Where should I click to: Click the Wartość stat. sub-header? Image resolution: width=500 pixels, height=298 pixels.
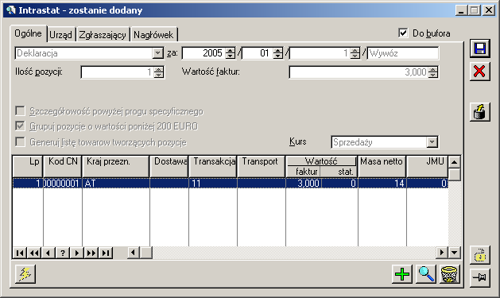click(339, 172)
